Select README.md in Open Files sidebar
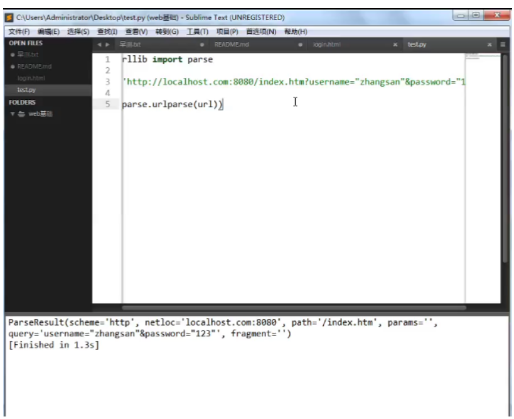 point(35,67)
